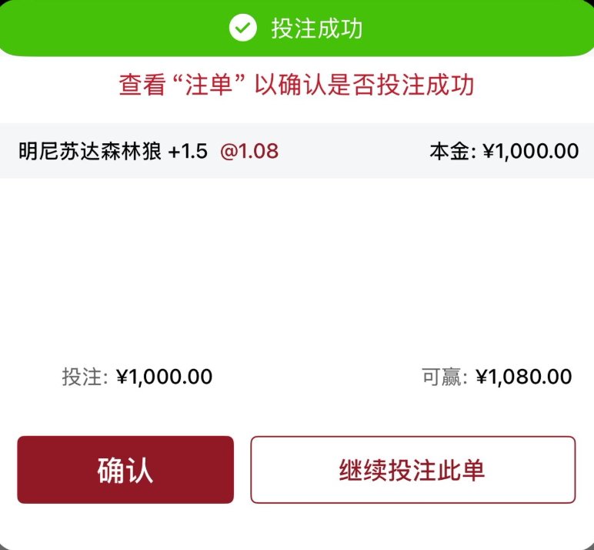Click the @1.08 odds value

(x=249, y=151)
